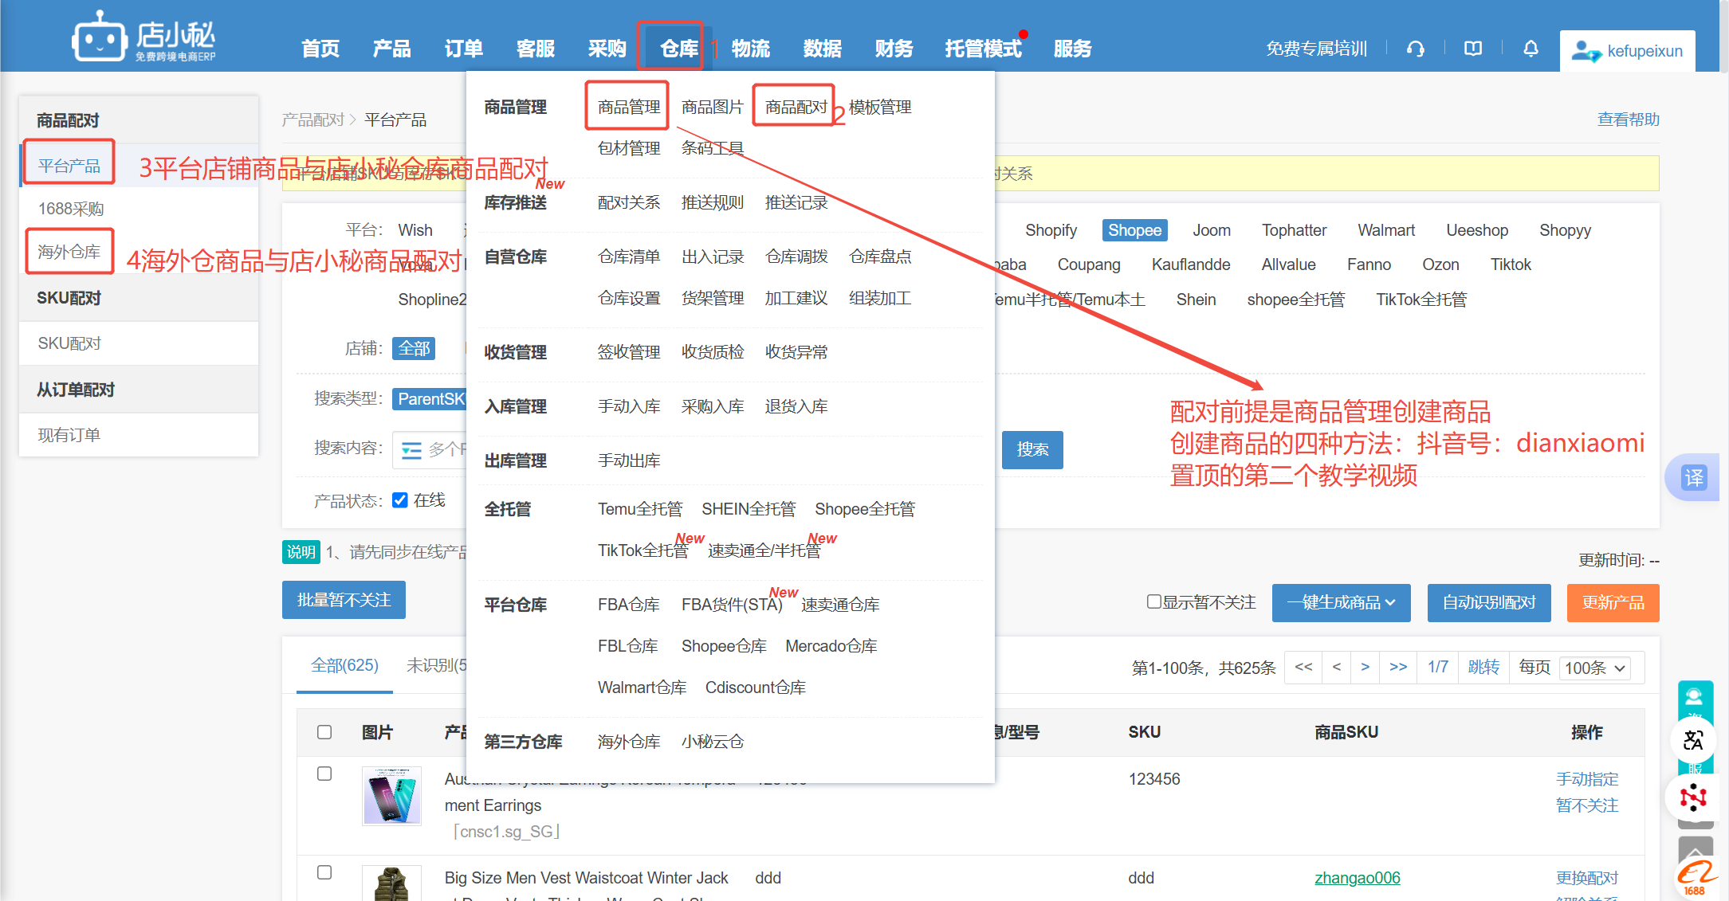Select Tiktok platform filter

(x=1511, y=264)
